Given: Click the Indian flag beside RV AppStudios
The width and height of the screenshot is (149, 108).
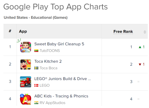Looking at the screenshot, I should coord(36,103).
